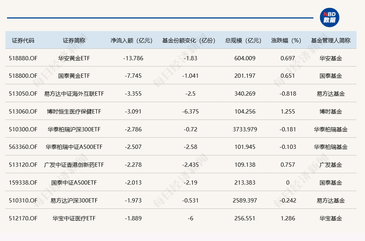Image resolution: width=365 pixels, height=241 pixels.
Task: Click net inflow value -13.786
Action: pyautogui.click(x=133, y=58)
